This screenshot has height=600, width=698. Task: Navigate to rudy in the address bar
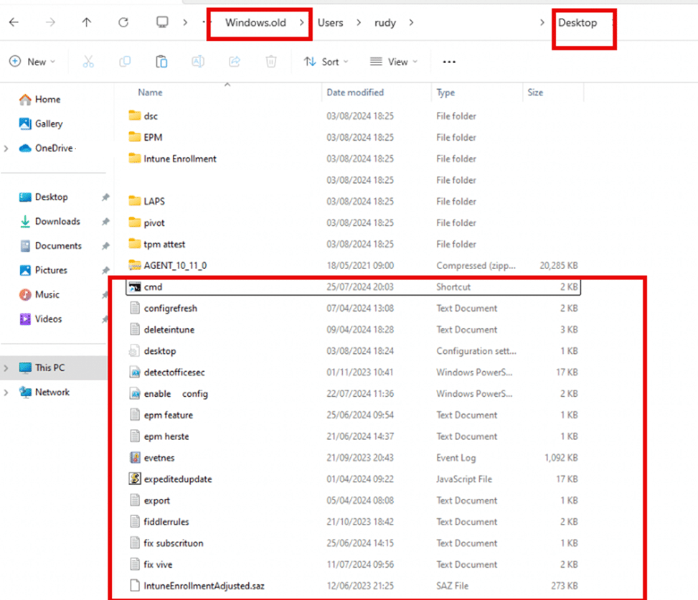pyautogui.click(x=385, y=23)
